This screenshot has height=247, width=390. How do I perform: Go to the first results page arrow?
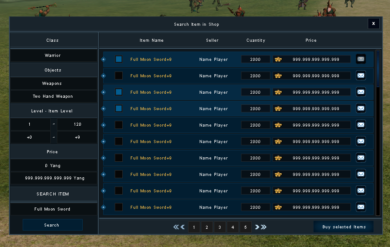pos(176,227)
